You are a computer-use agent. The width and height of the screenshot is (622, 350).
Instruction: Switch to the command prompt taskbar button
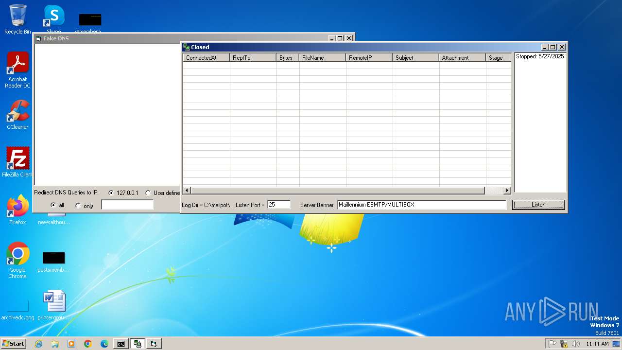(x=121, y=344)
